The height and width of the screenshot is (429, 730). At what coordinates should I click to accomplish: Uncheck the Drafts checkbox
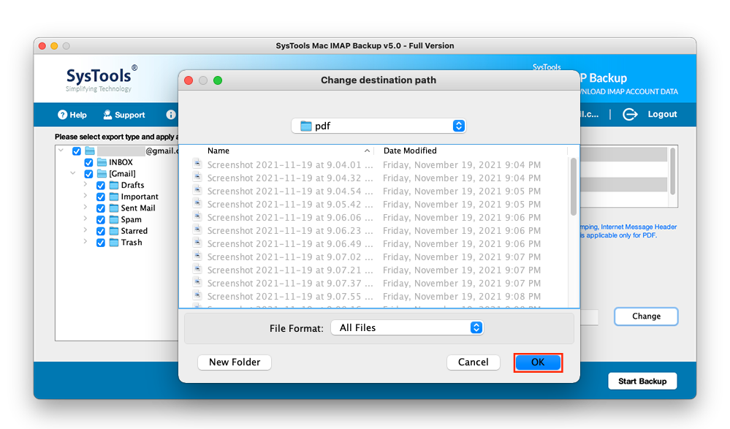[x=101, y=186]
